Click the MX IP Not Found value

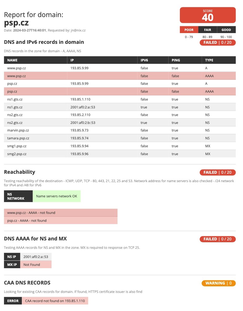coord(32,265)
